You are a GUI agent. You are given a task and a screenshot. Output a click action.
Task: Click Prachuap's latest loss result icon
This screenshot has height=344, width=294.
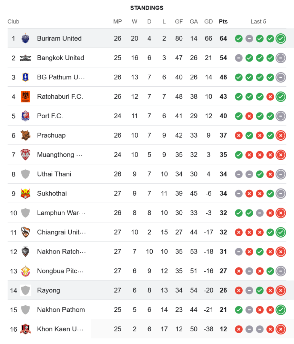tap(281, 135)
